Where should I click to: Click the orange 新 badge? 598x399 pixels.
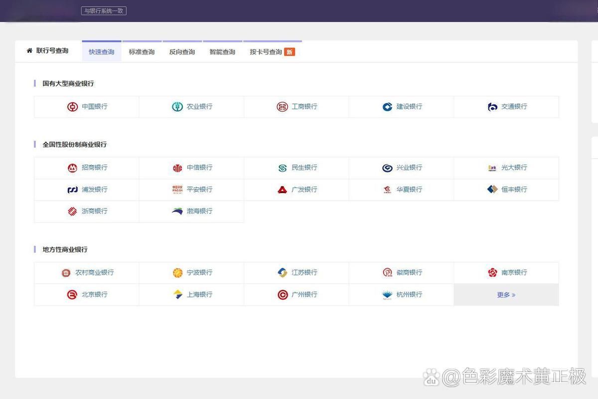pyautogui.click(x=290, y=52)
